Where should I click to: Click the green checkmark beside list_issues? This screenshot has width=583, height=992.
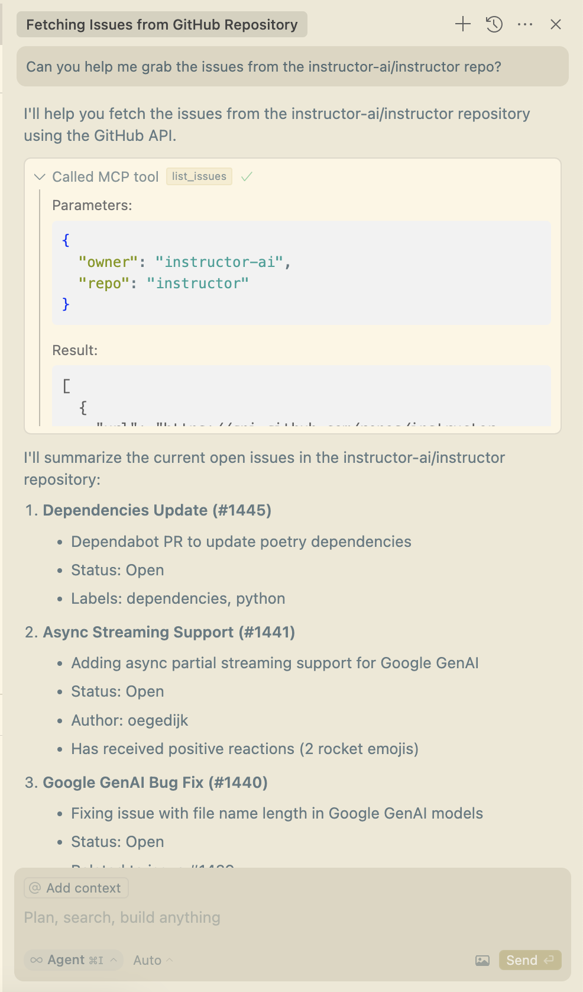[x=247, y=176]
